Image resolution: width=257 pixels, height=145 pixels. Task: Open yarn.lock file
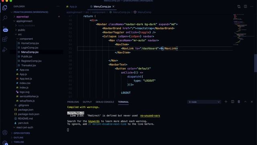[23, 123]
